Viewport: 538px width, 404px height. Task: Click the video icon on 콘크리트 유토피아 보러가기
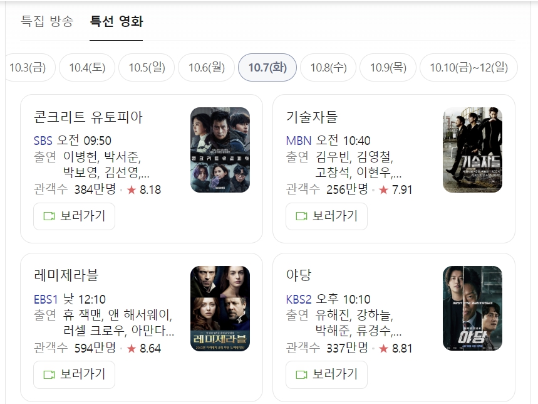coord(49,216)
